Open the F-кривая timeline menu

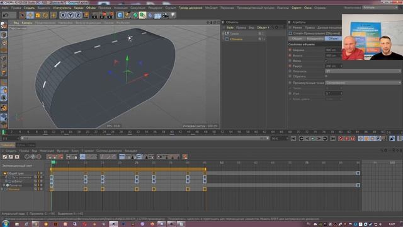coord(88,151)
